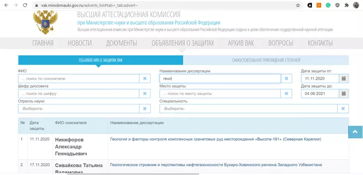Reload the page with the refresh icon
363x175 pixels.
pos(25,5)
